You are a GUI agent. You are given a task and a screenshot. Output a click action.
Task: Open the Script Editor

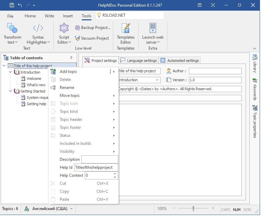point(64,28)
